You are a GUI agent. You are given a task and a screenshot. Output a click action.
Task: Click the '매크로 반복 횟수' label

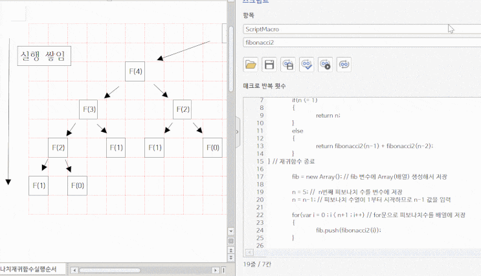[264, 86]
